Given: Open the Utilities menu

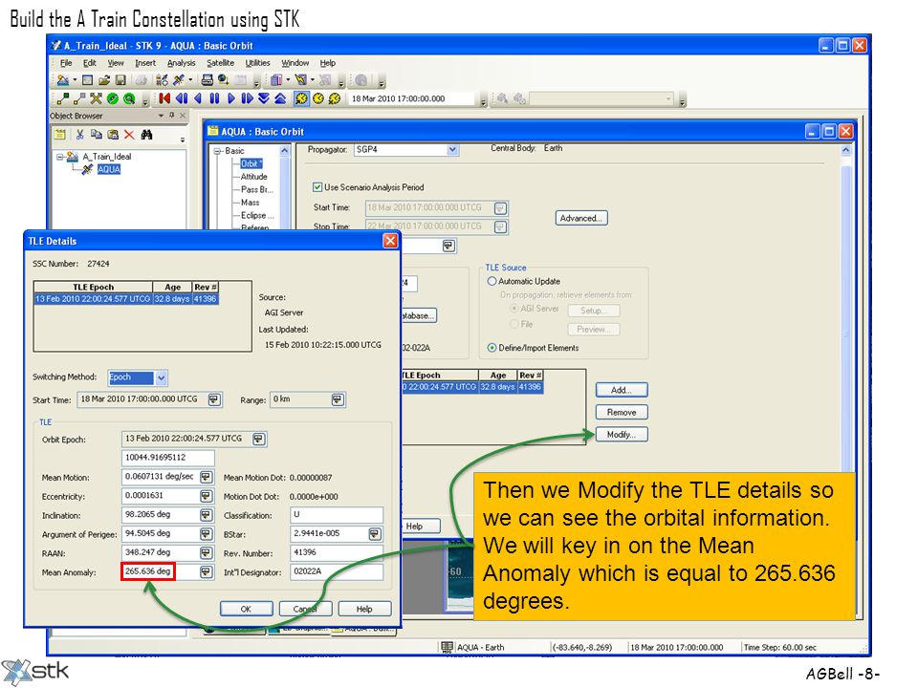Looking at the screenshot, I should pos(257,63).
